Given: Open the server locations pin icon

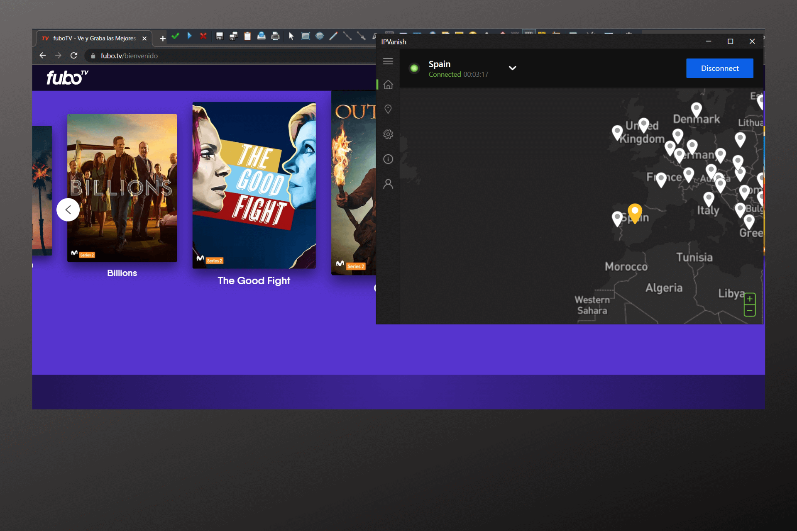Looking at the screenshot, I should tap(388, 109).
